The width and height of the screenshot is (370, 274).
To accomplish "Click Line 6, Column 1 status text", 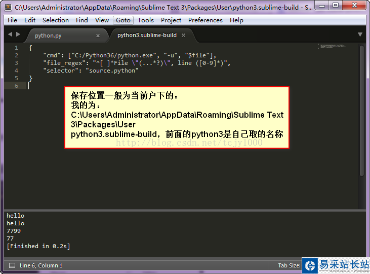I will point(41,265).
